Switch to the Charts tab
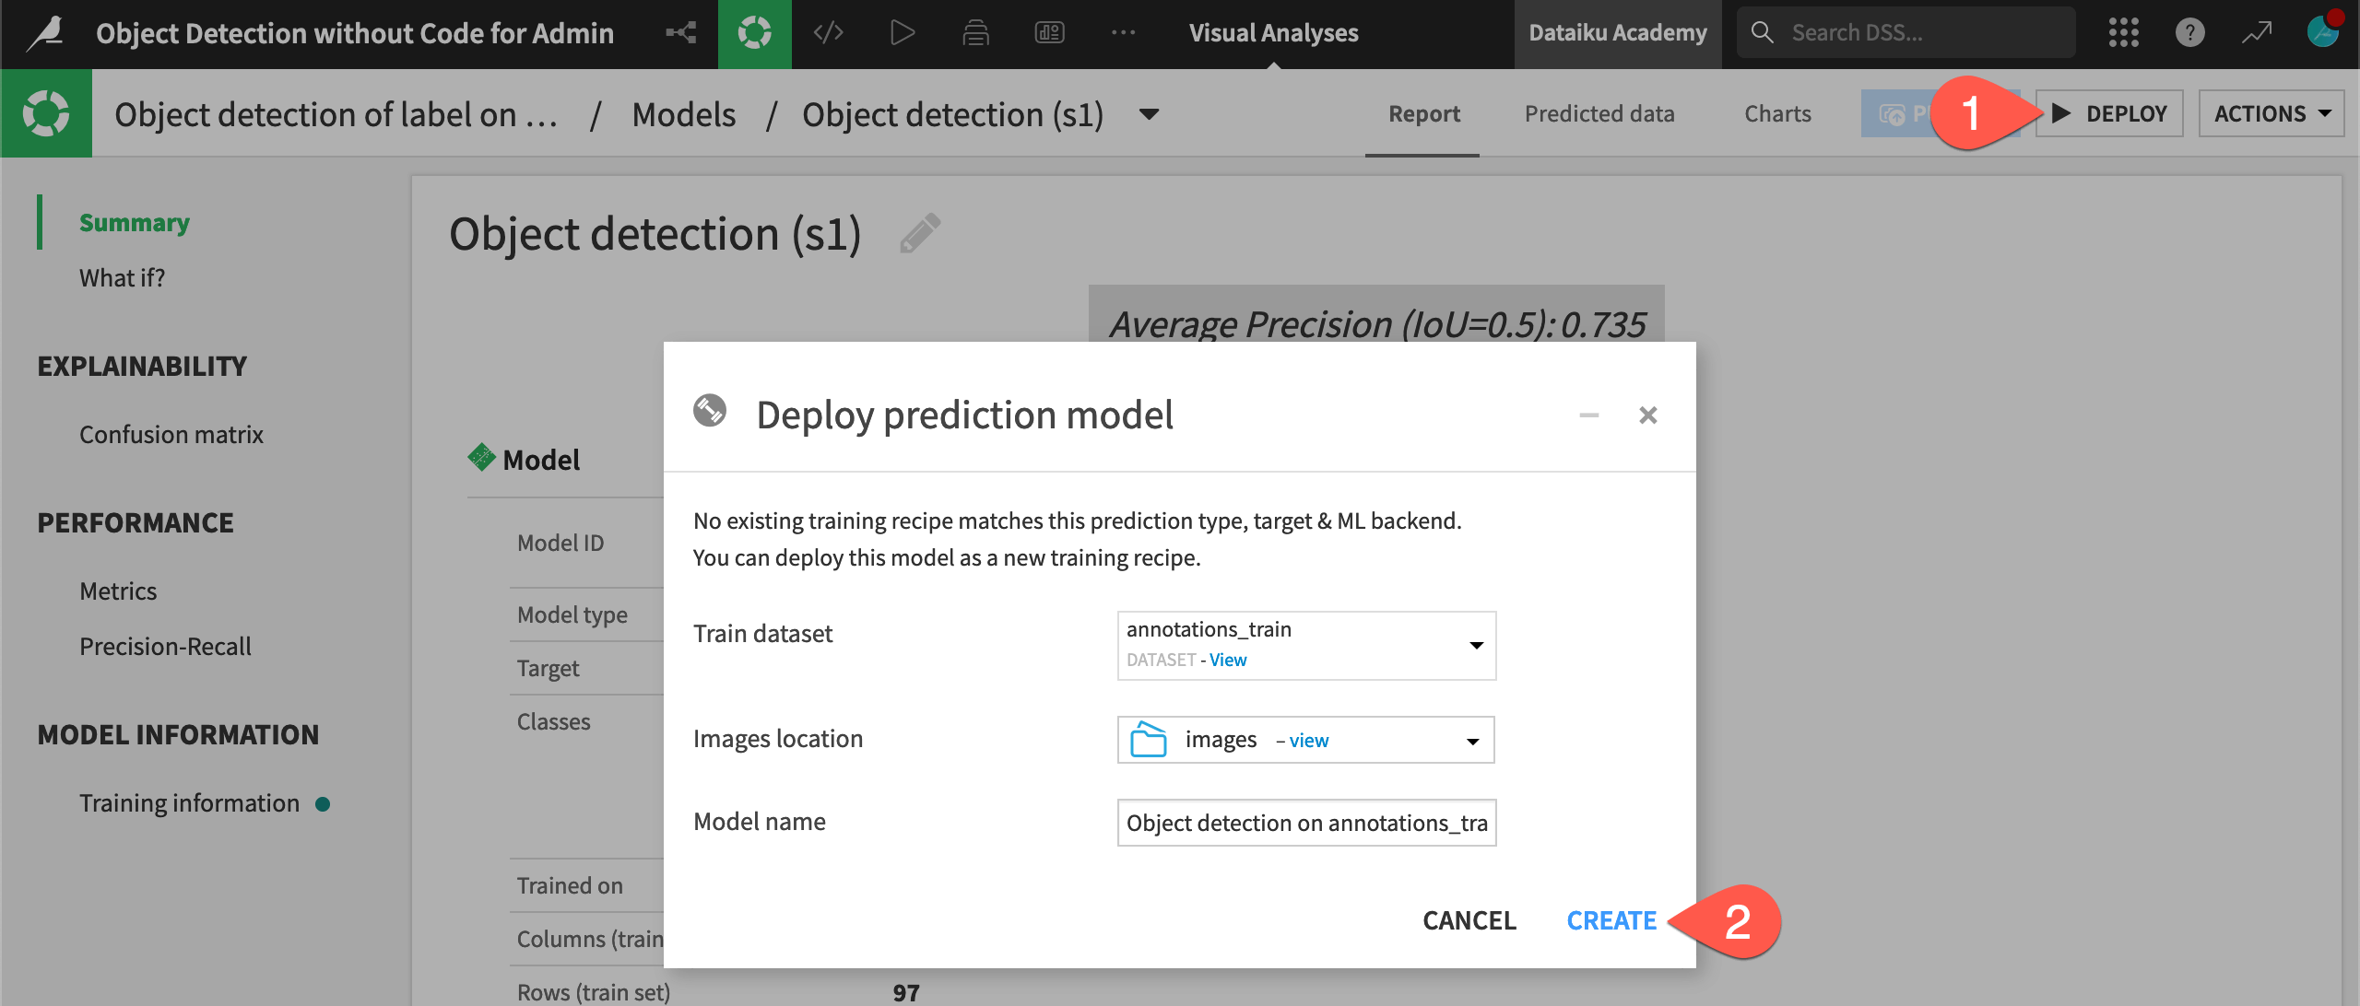 click(x=1776, y=112)
